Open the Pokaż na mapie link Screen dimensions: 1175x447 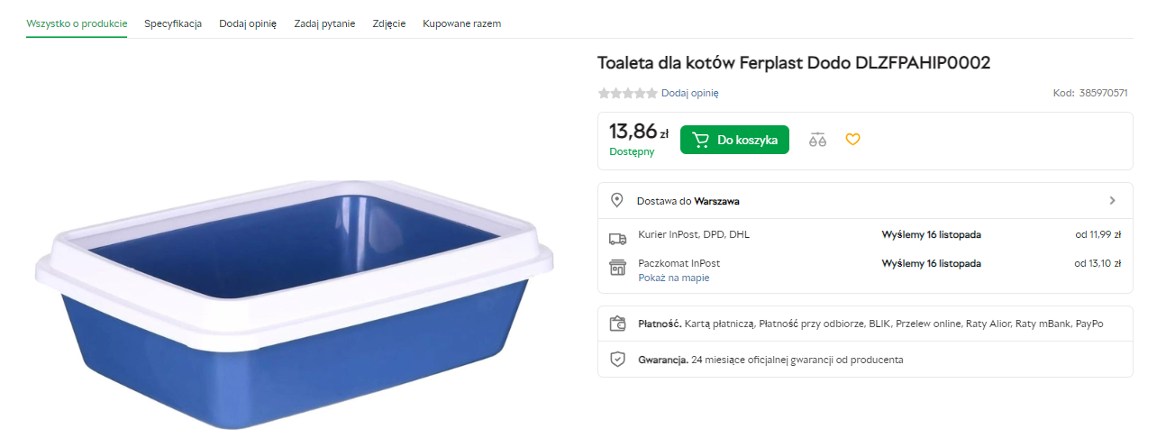[673, 278]
